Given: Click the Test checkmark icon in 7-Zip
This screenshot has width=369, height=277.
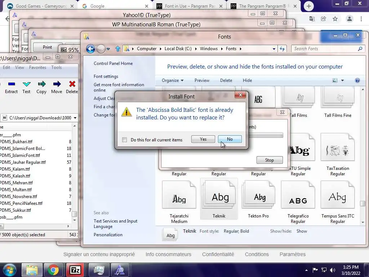Looking at the screenshot, I should coord(26,84).
